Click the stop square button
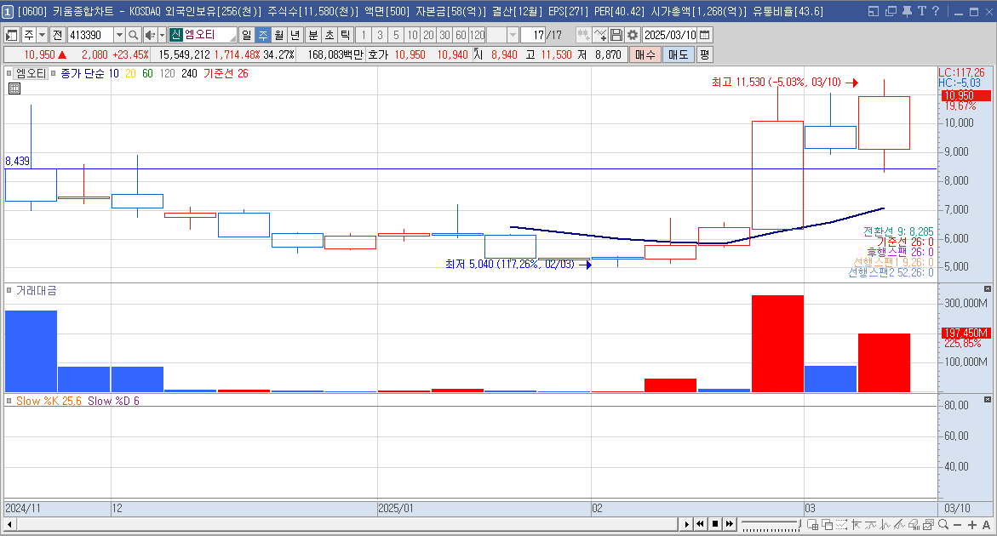The width and height of the screenshot is (997, 536). [x=714, y=525]
